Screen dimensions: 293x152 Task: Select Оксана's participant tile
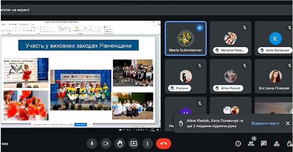[x=186, y=76]
